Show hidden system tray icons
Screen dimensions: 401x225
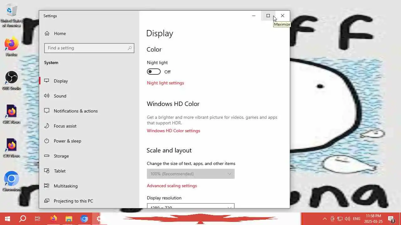325,219
